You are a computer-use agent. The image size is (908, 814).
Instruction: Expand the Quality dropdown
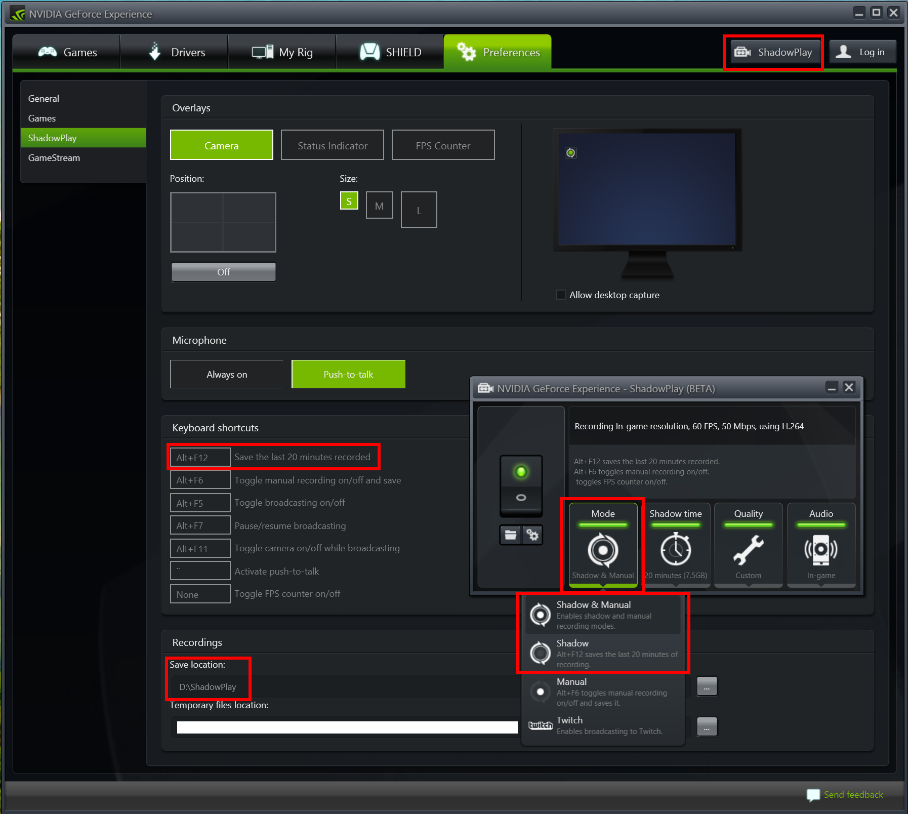[748, 545]
